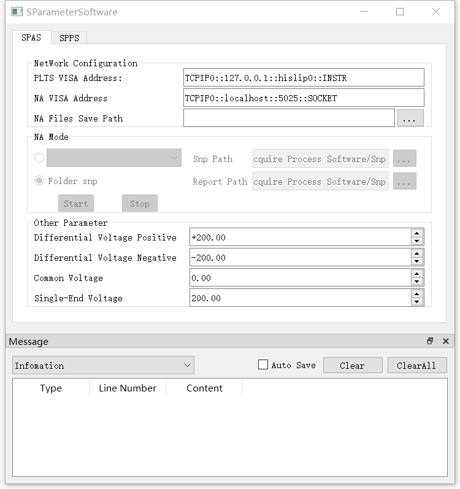Click the PLTS VISA Address field
Image resolution: width=460 pixels, height=489 pixels.
tap(304, 78)
